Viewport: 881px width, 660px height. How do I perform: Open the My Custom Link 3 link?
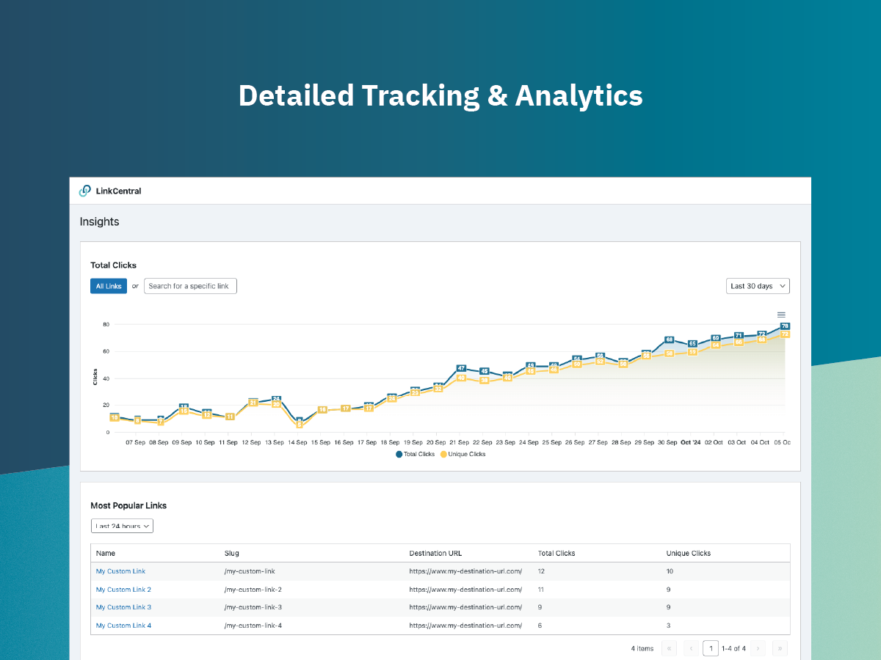123,607
